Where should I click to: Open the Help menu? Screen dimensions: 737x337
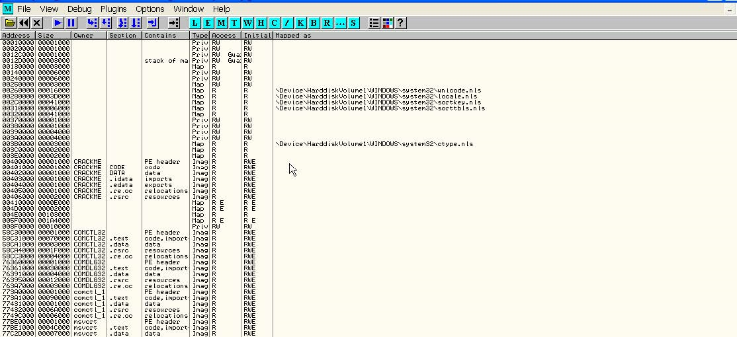pyautogui.click(x=221, y=9)
